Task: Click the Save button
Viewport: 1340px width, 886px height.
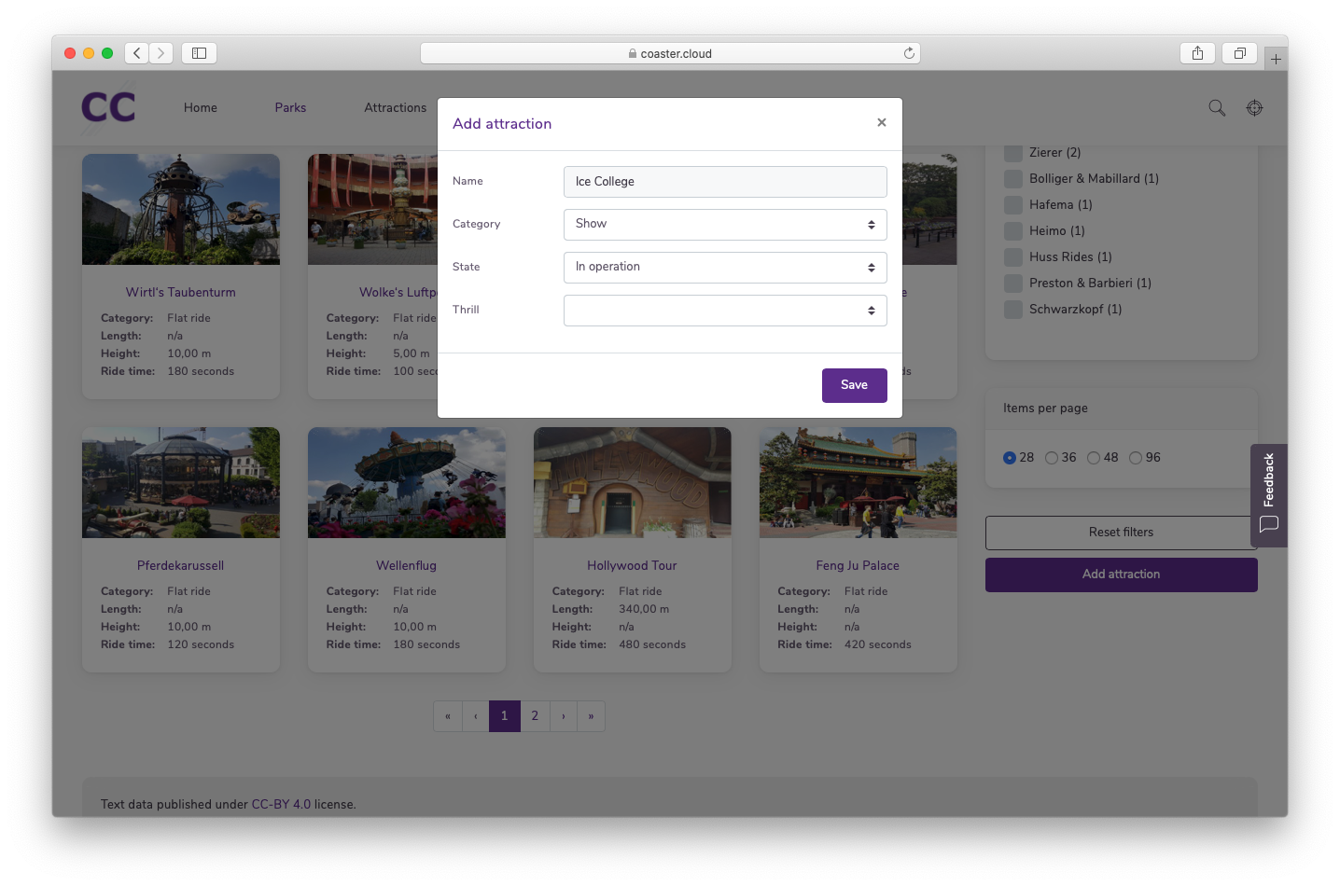Action: click(855, 386)
